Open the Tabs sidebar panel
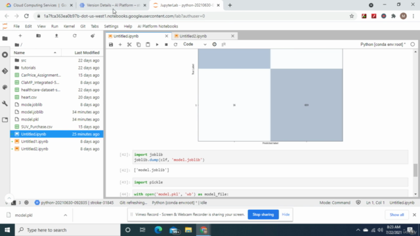 [x=5, y=119]
